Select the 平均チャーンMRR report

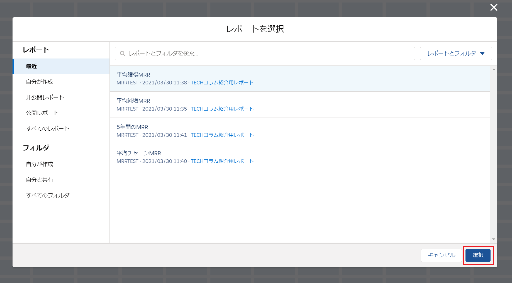[251, 157]
